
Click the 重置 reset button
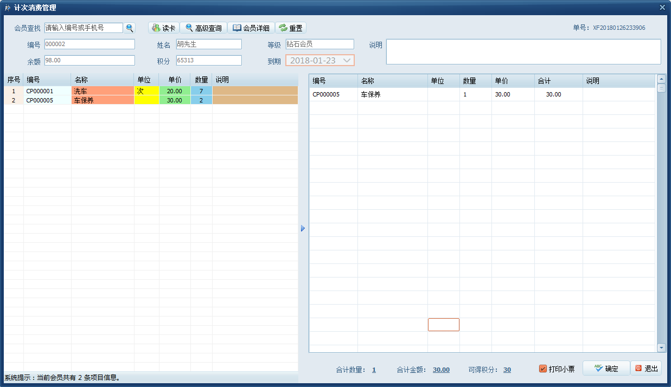click(x=291, y=28)
